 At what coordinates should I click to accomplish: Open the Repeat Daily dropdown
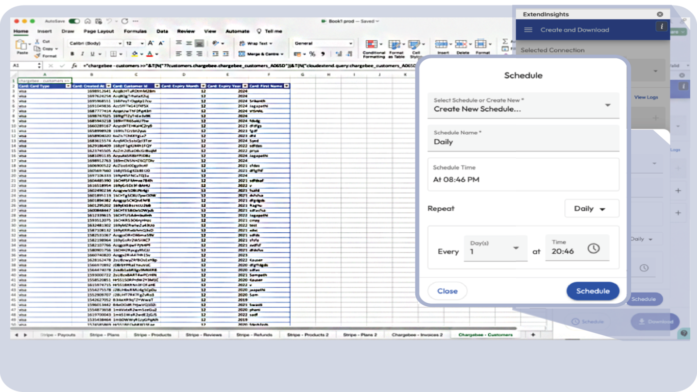coord(592,208)
